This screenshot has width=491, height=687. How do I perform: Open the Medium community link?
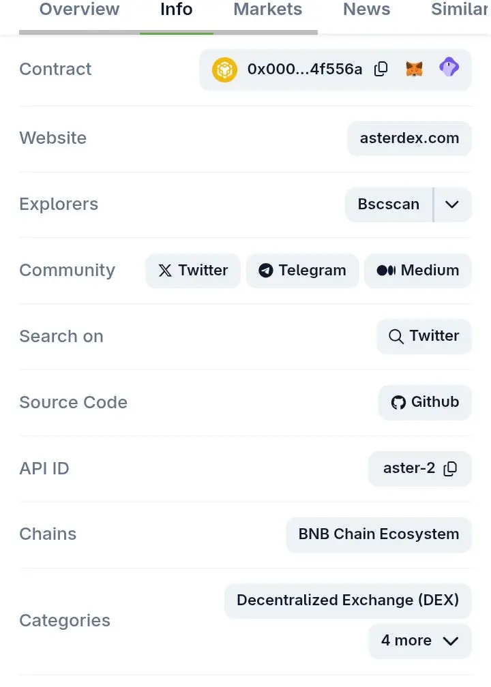(417, 271)
